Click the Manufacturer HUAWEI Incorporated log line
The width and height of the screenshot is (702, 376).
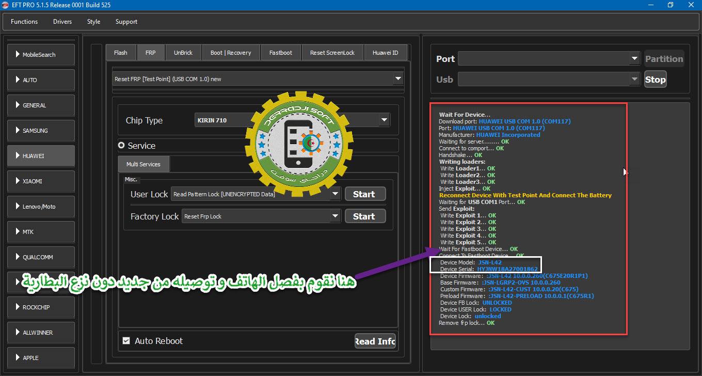(x=489, y=135)
